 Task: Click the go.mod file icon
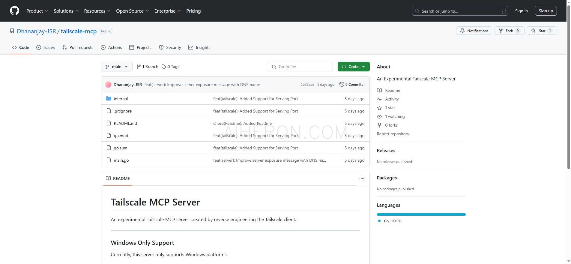[109, 135]
